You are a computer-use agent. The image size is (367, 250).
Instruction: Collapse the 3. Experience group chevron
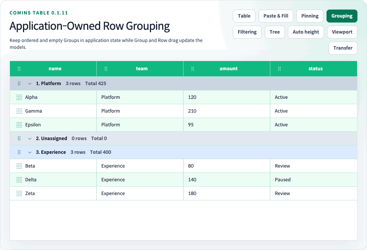pyautogui.click(x=30, y=152)
